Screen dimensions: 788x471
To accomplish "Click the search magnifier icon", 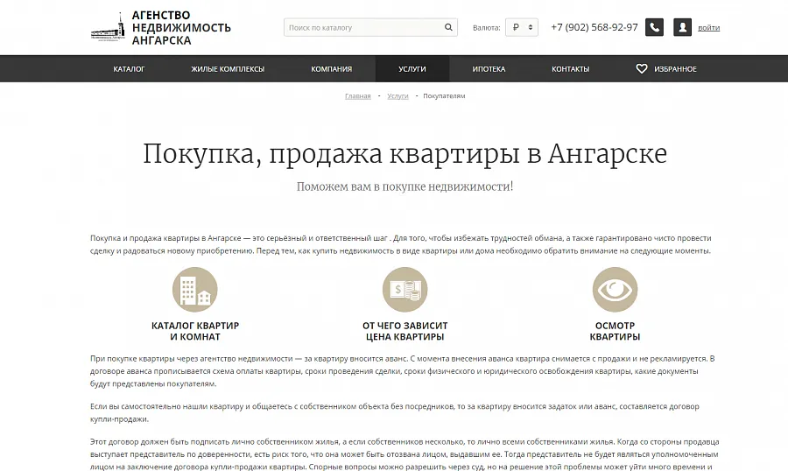I will (448, 27).
